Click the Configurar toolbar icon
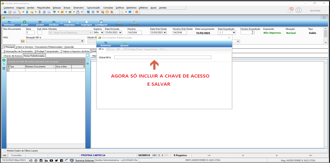Viewport: 330px width, 163px height. [101, 22]
